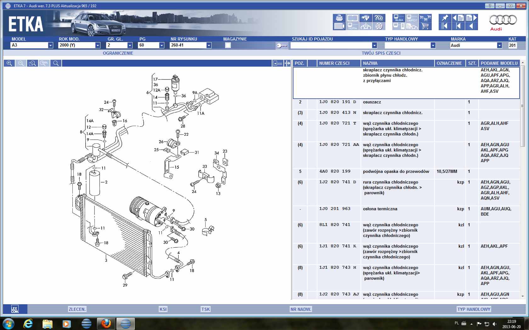Click the wheel rim icon
The width and height of the screenshot is (529, 330).
coord(379,26)
